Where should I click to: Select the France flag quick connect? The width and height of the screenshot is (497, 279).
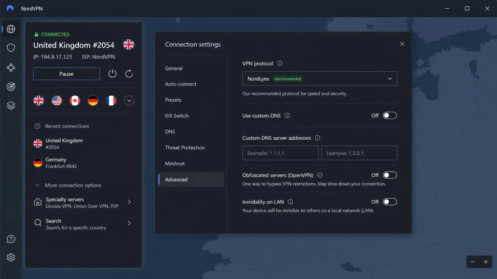(111, 100)
